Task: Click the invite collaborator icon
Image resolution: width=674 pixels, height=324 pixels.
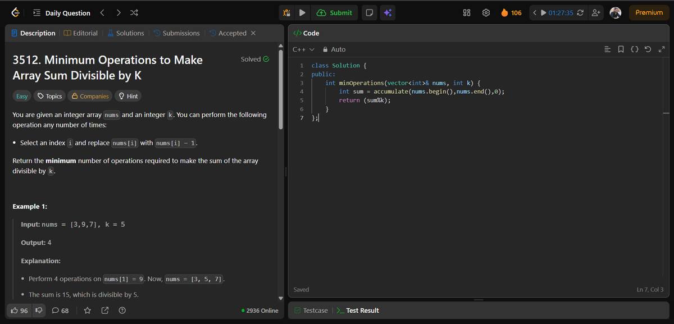Action: click(595, 13)
